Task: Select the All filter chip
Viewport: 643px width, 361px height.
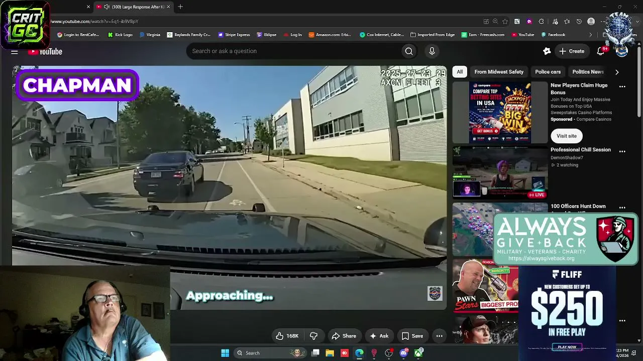Action: coord(460,72)
